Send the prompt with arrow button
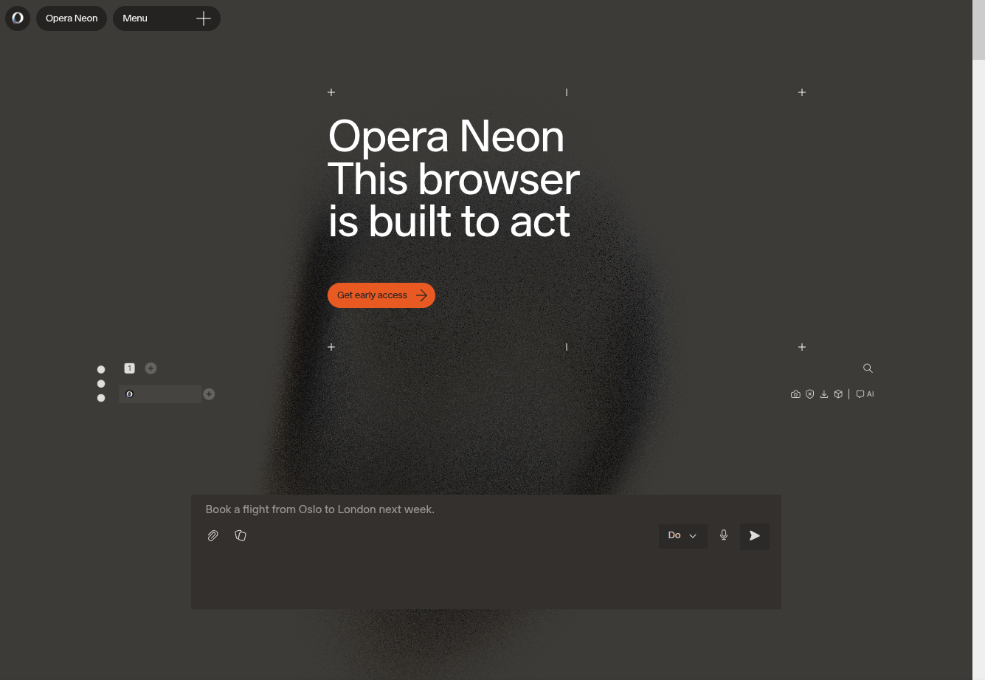985x680 pixels. pyautogui.click(x=755, y=536)
